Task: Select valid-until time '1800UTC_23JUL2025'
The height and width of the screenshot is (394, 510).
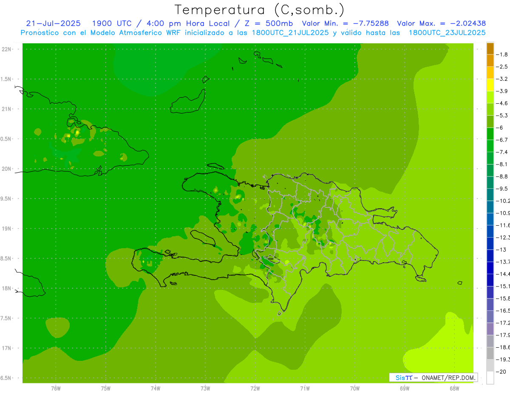Action: click(447, 32)
